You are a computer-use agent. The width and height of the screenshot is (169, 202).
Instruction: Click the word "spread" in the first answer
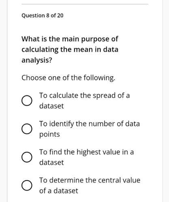104,96
